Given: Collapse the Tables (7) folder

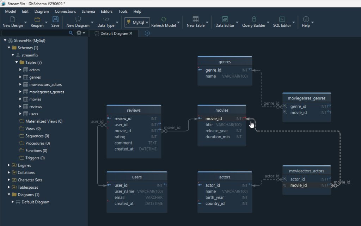Looking at the screenshot, I should pos(17,62).
